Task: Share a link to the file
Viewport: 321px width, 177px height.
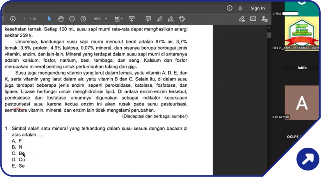Action: click(x=242, y=19)
